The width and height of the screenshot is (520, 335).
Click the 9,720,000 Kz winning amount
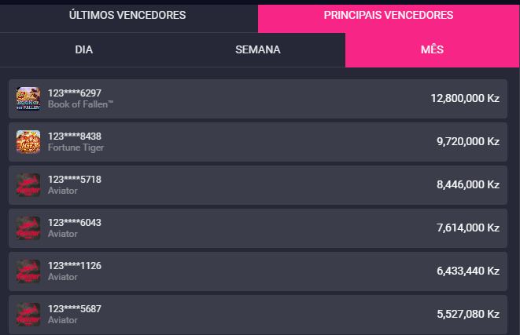coord(468,141)
